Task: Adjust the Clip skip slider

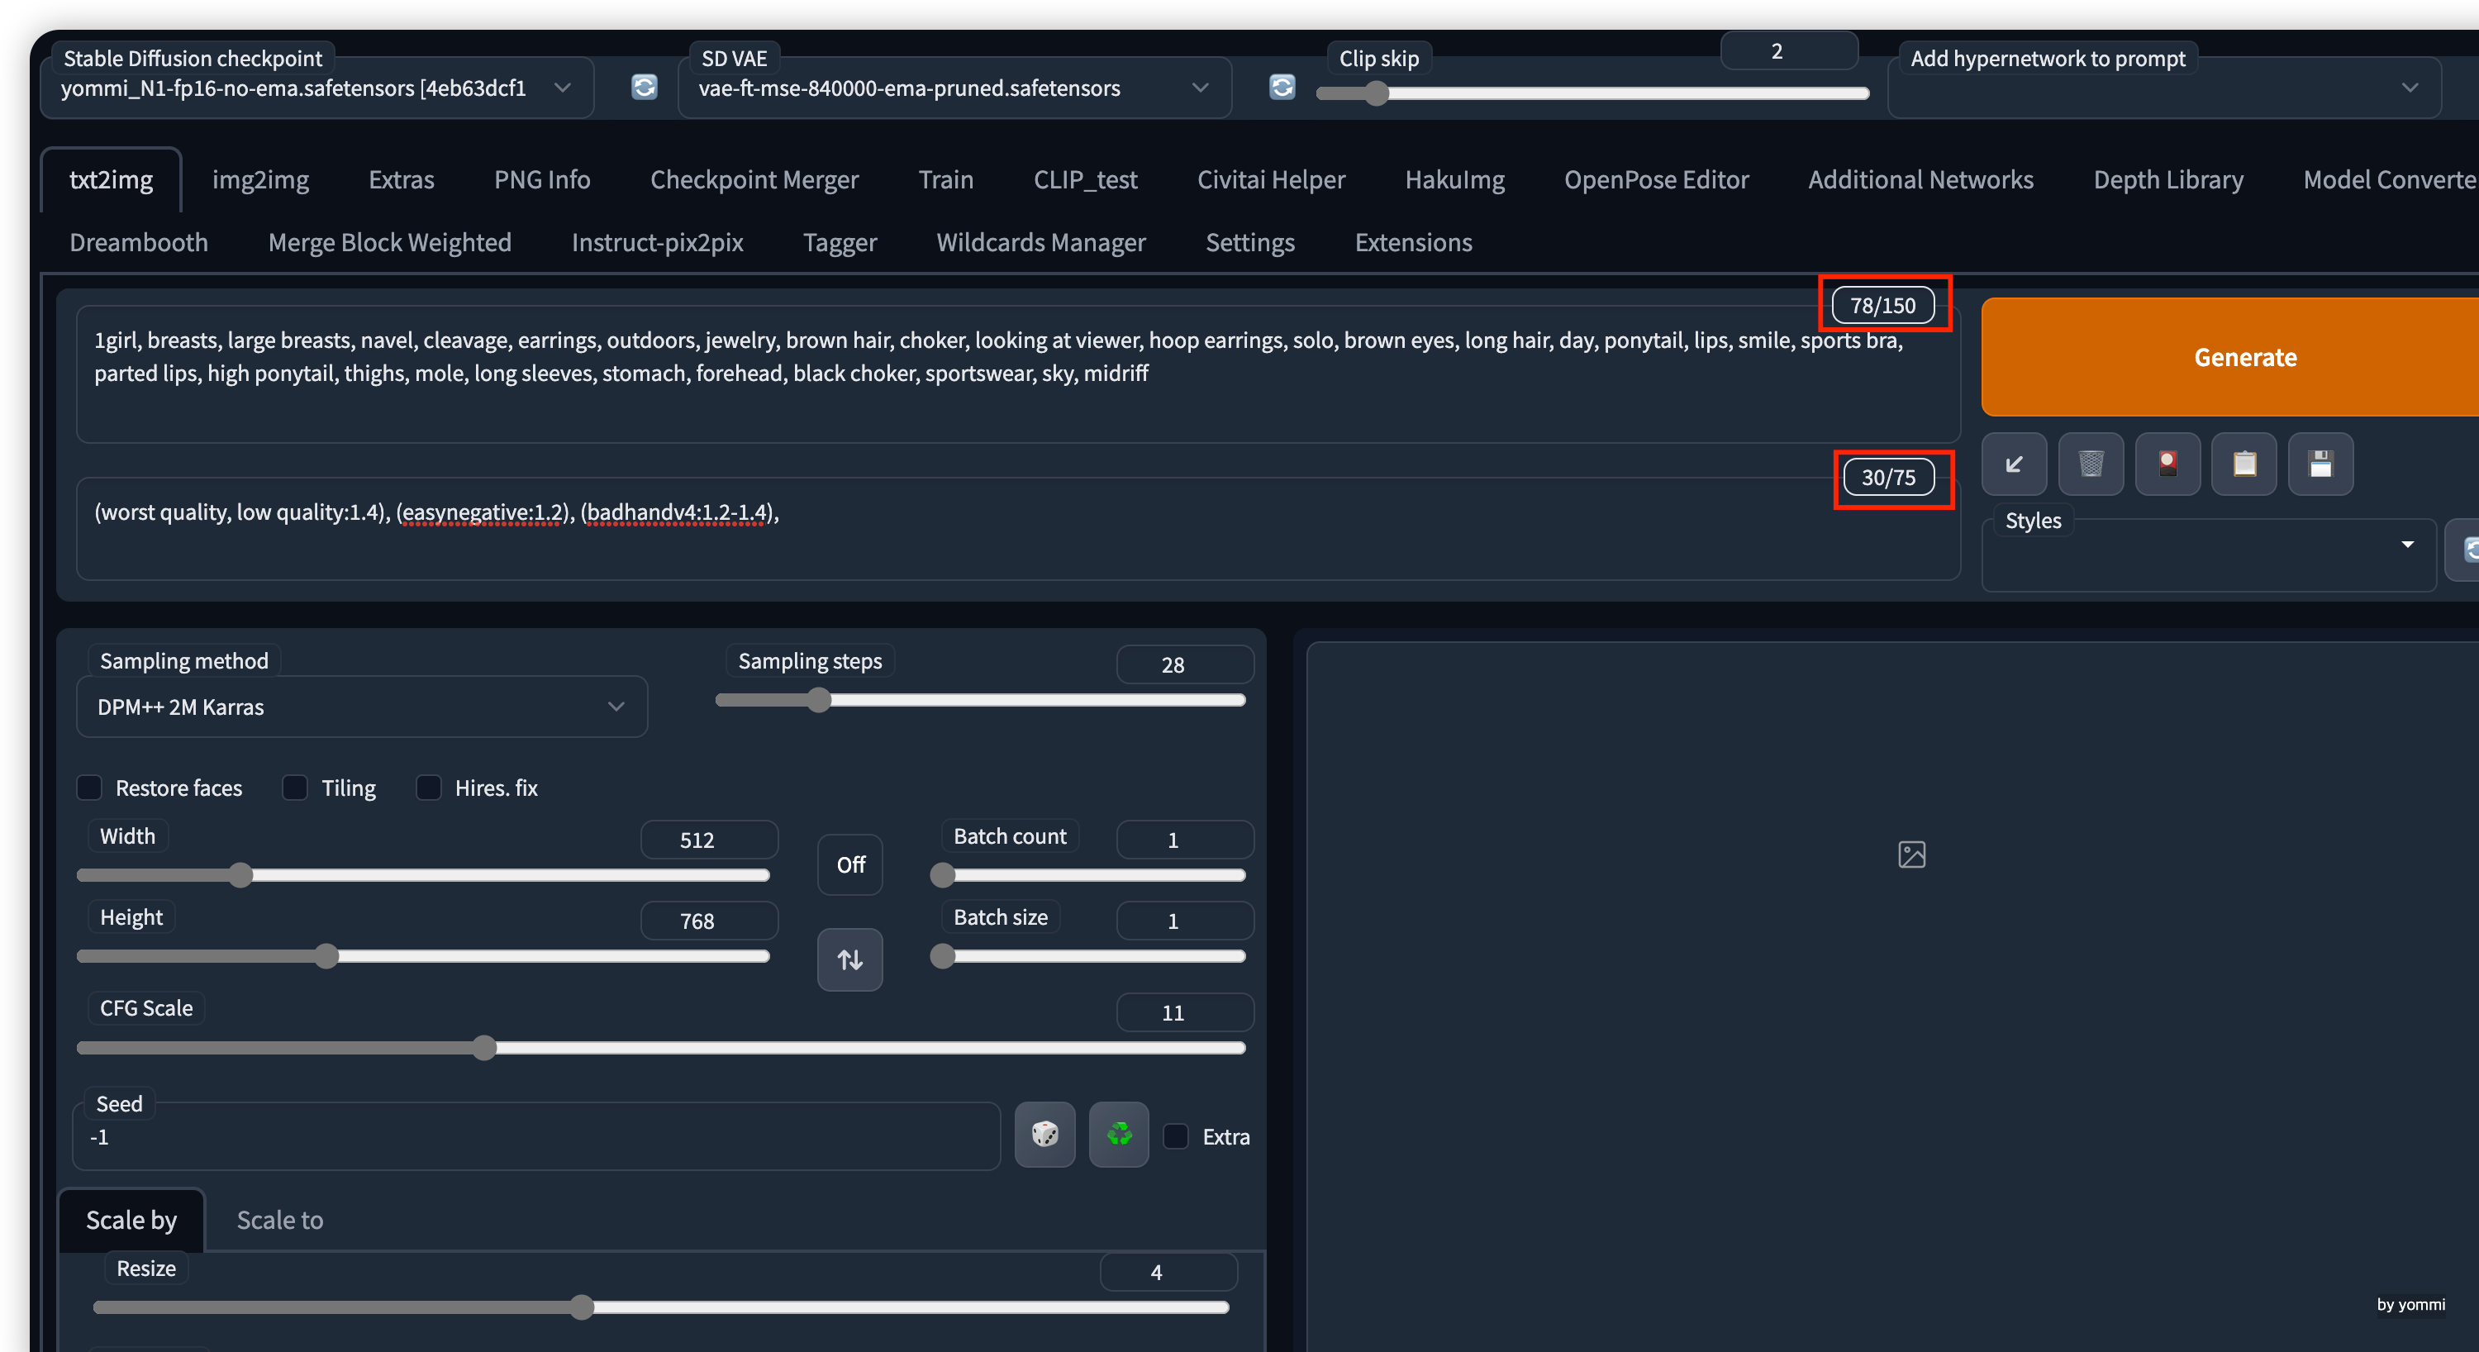Action: tap(1592, 93)
